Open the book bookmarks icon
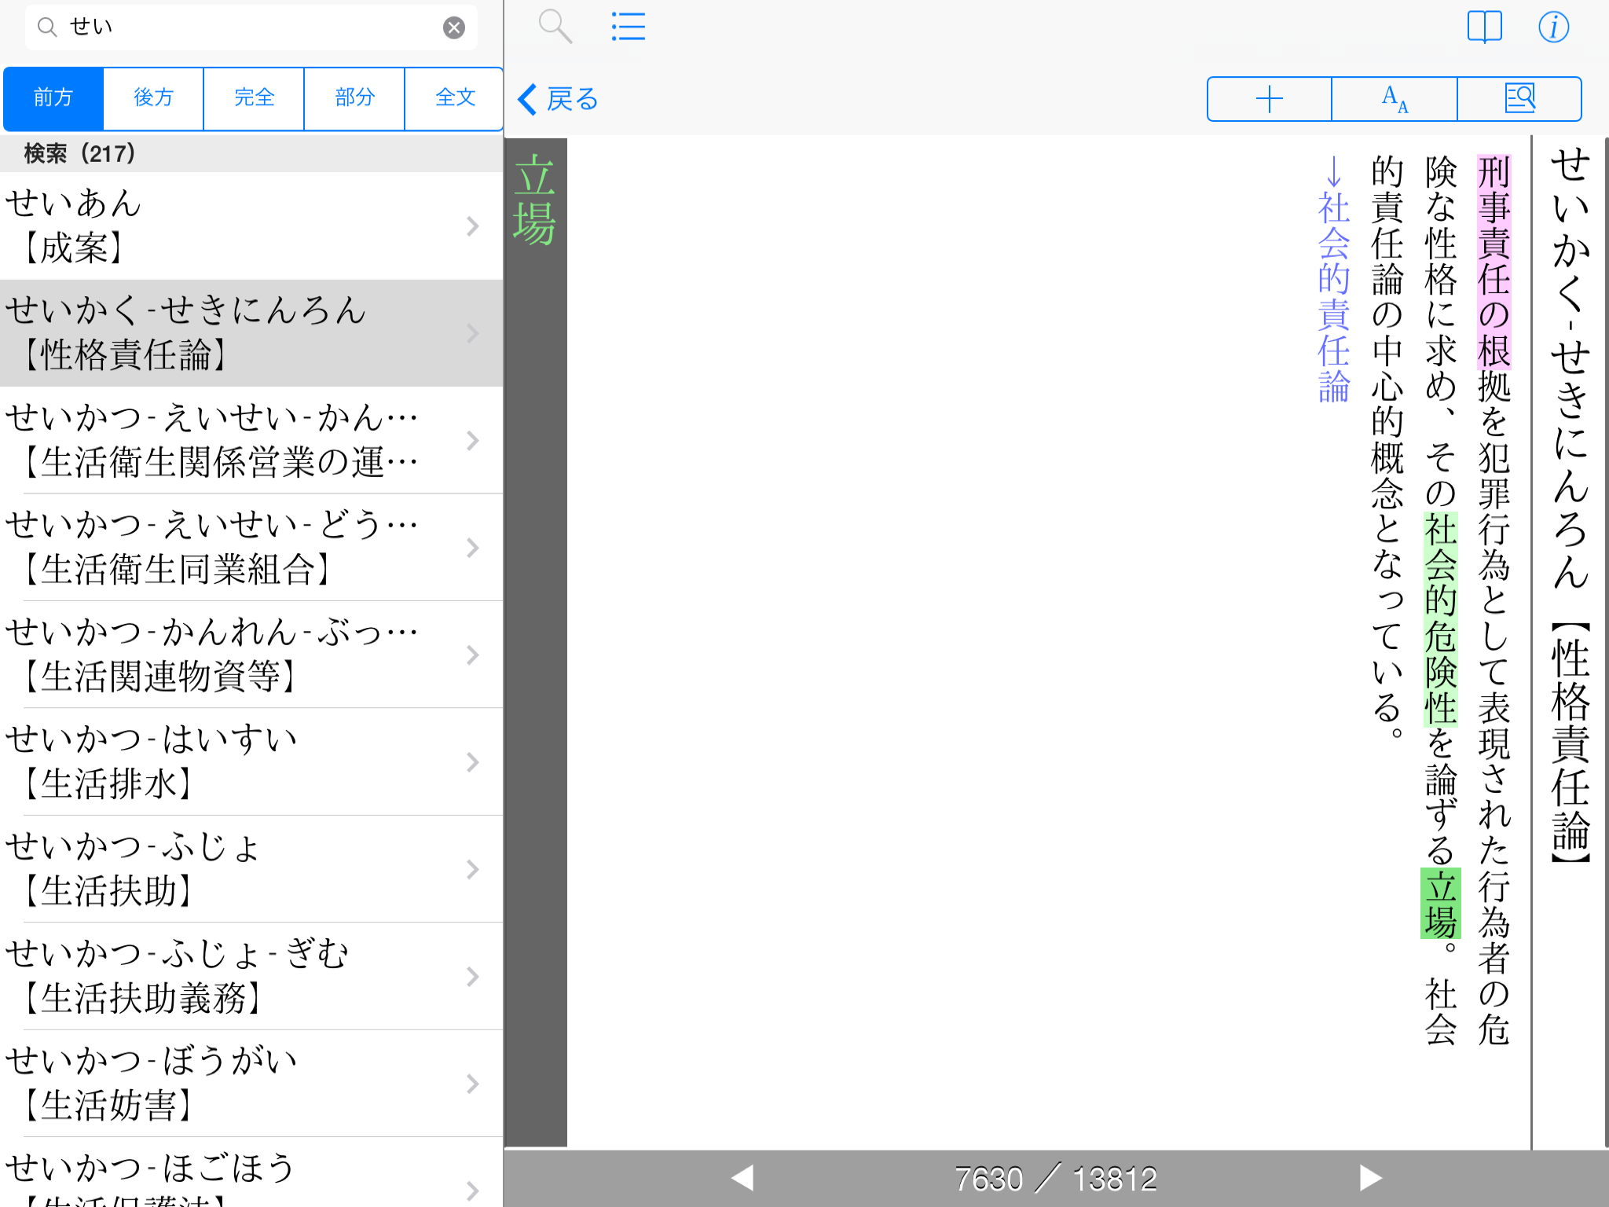The image size is (1609, 1207). click(x=1484, y=27)
